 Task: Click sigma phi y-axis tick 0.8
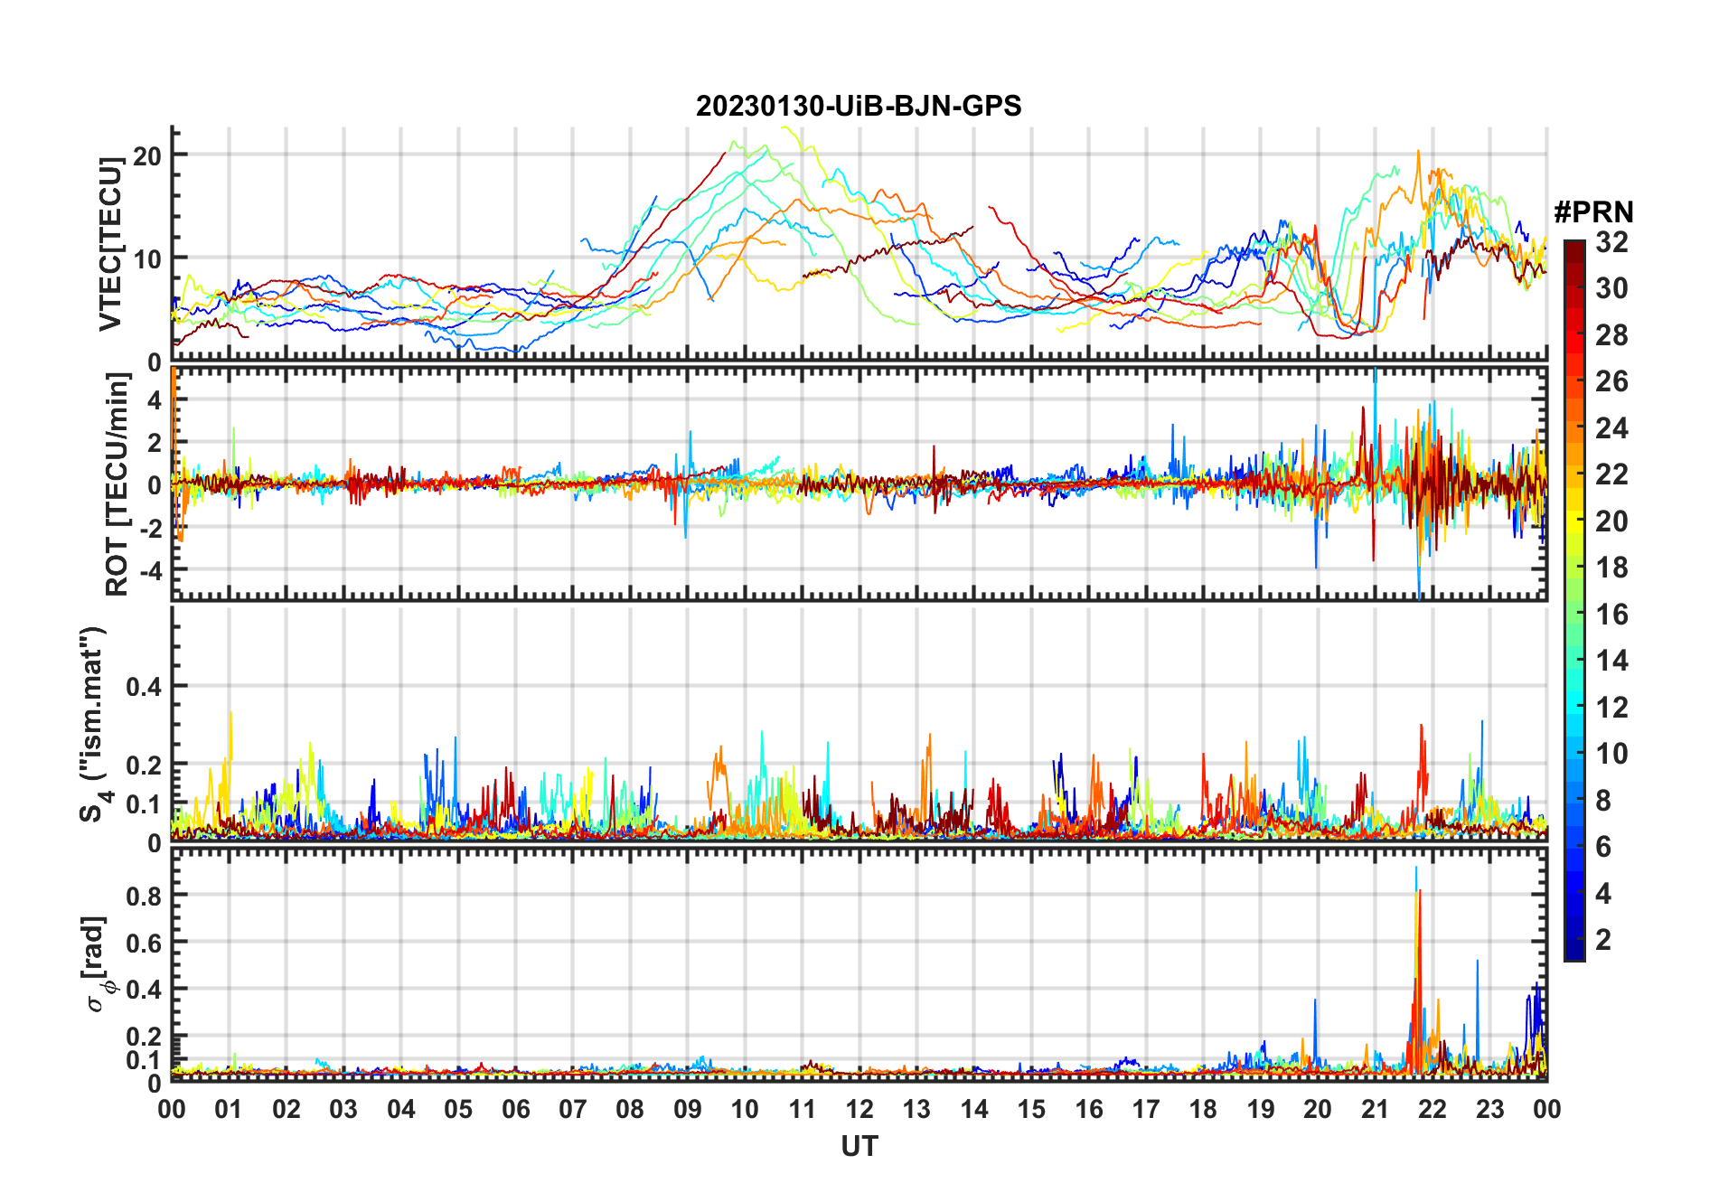(144, 896)
